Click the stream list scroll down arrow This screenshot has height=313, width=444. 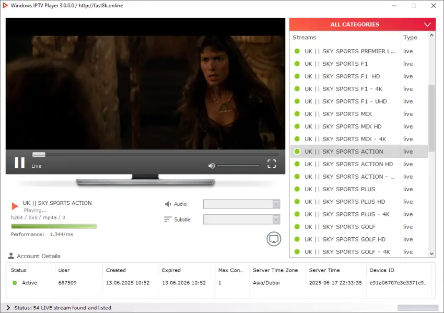tap(431, 253)
